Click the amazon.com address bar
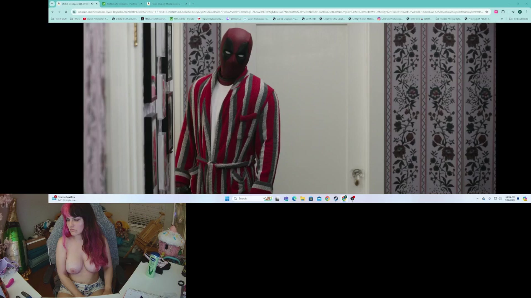Screen dimensions: 531x298 tap(280, 12)
